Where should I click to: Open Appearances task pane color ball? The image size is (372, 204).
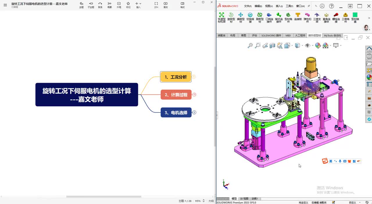369,77
